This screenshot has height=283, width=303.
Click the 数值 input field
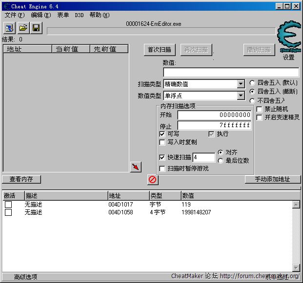tap(230, 72)
